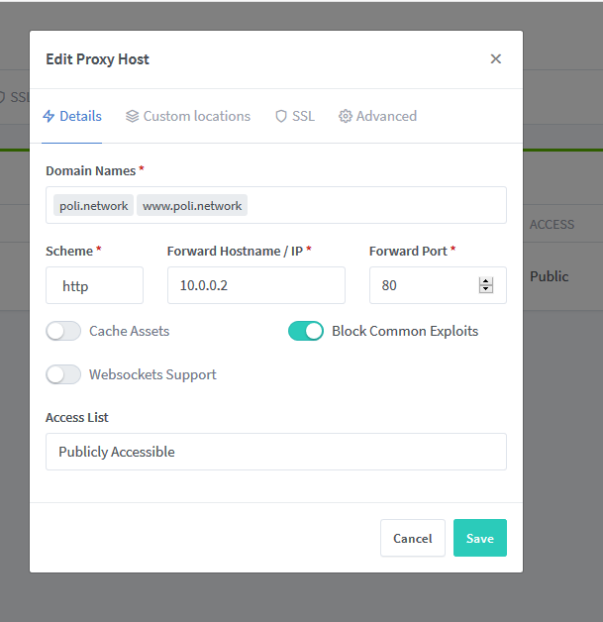The height and width of the screenshot is (622, 603).
Task: Turn on the Websockets Support toggle
Action: tap(63, 374)
